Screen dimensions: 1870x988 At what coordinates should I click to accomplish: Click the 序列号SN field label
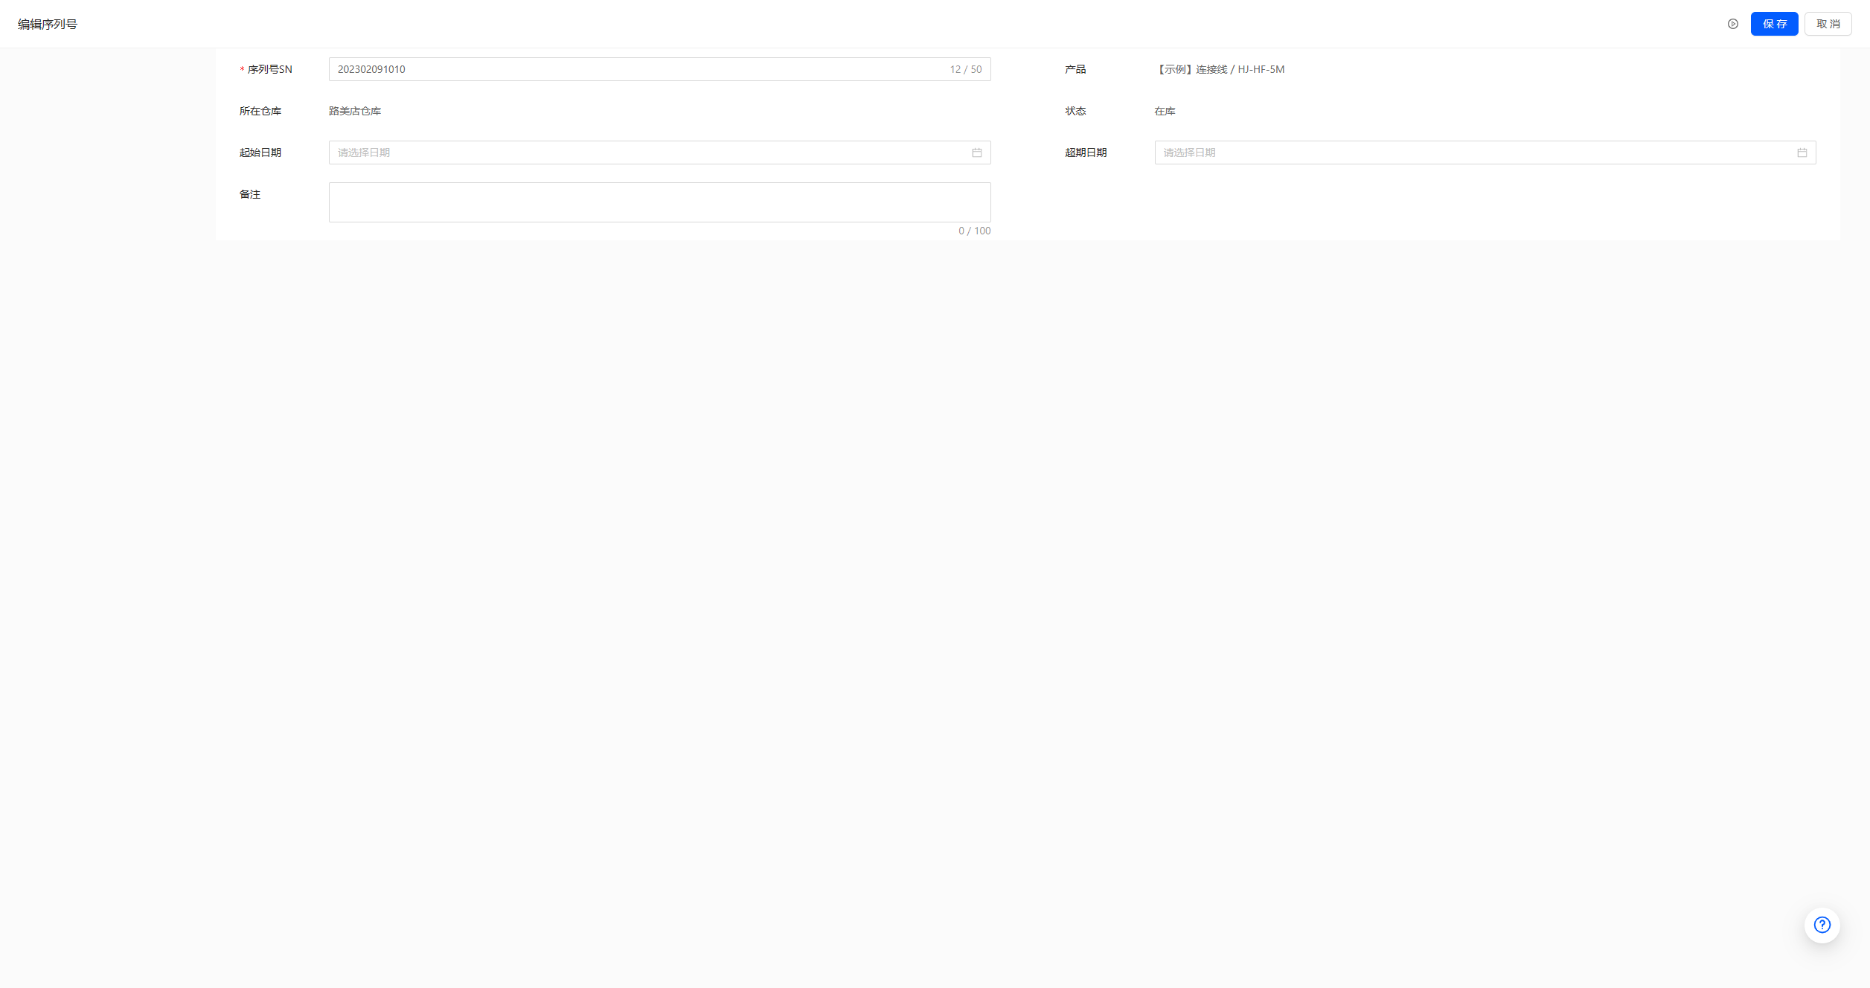(269, 69)
